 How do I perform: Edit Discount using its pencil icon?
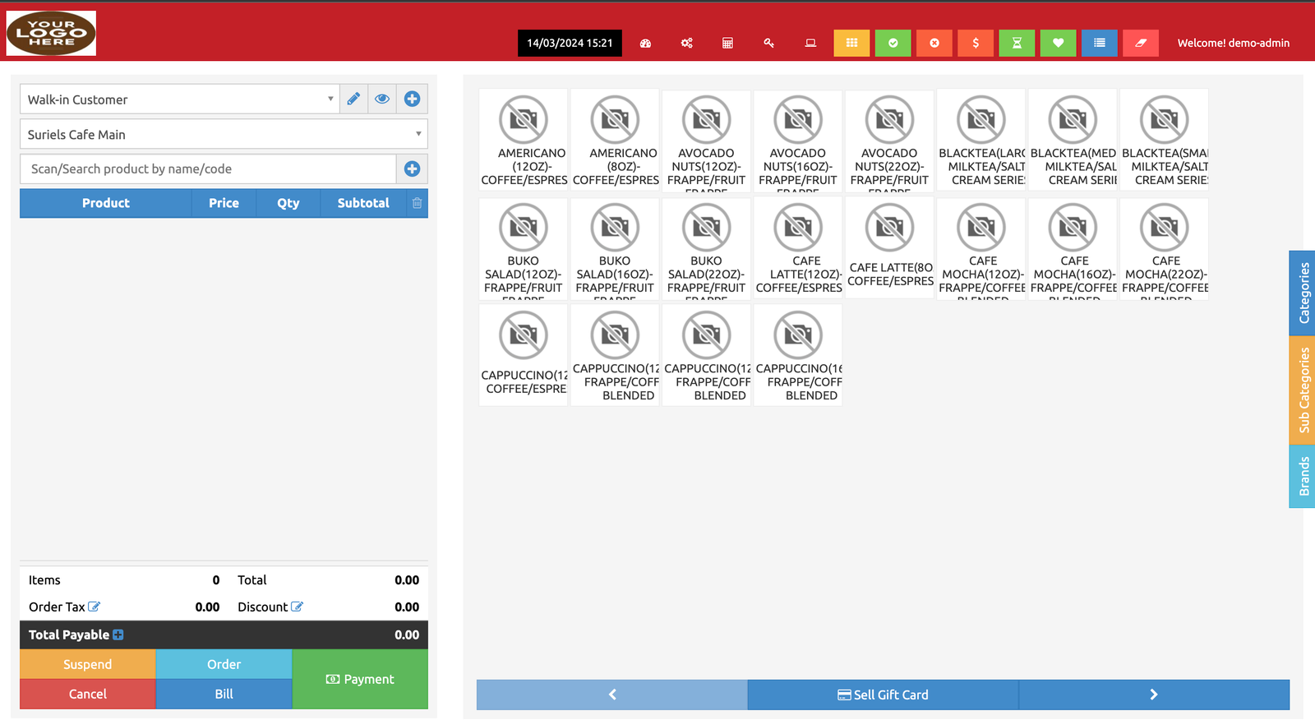click(x=298, y=607)
